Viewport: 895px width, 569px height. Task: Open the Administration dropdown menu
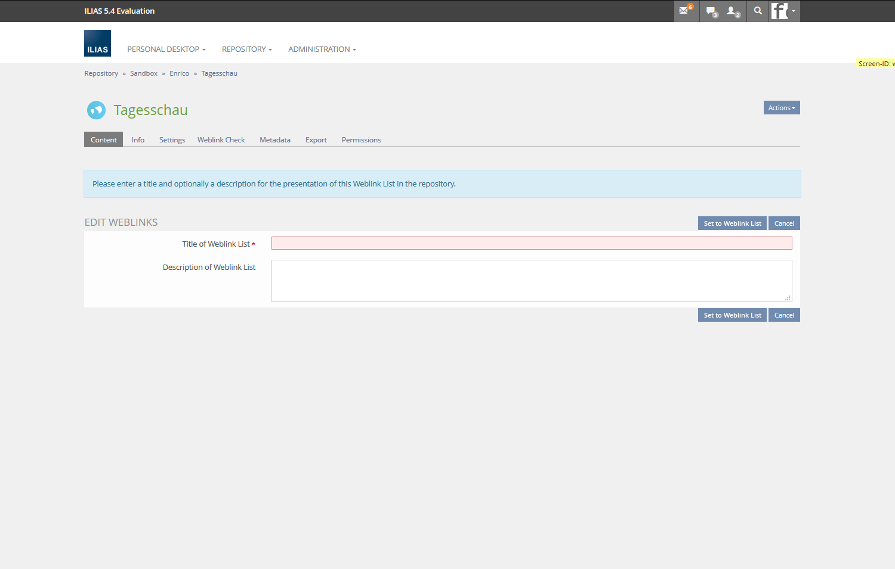tap(322, 49)
